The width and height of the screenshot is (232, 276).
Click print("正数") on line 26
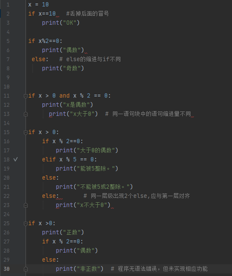(x=63, y=232)
